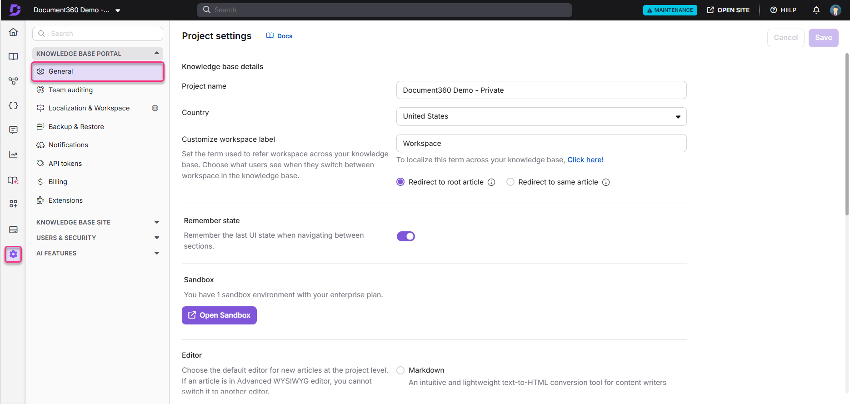Open the Drive storage icon in rail
This screenshot has height=404, width=850.
[x=13, y=229]
